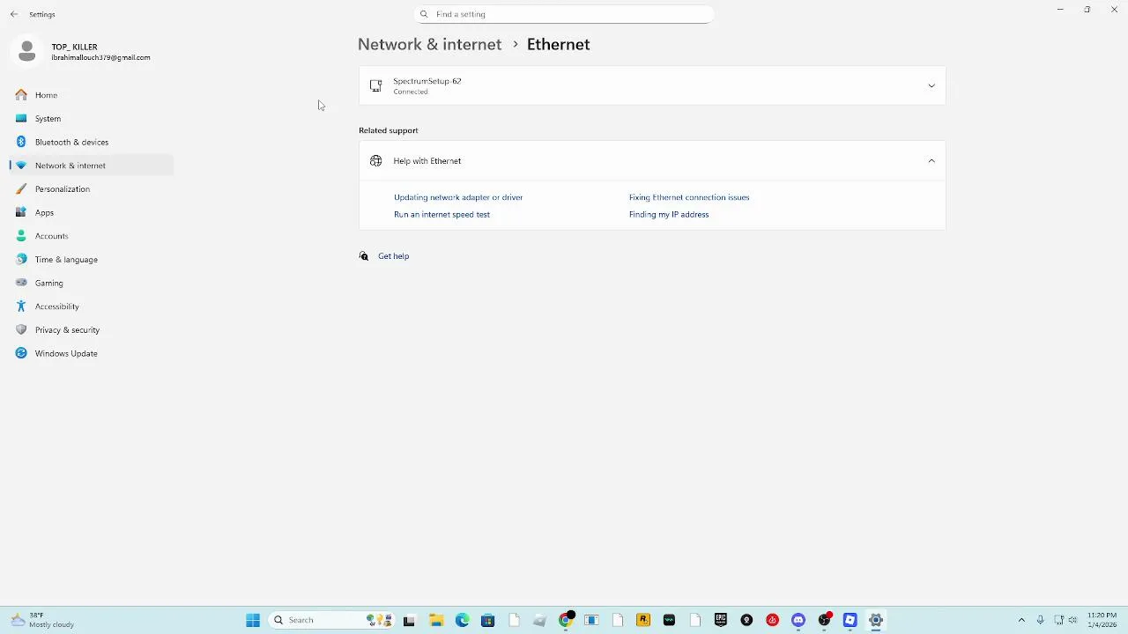Open the clock showing 11:20 PM
Image resolution: width=1128 pixels, height=634 pixels.
pos(1102,620)
